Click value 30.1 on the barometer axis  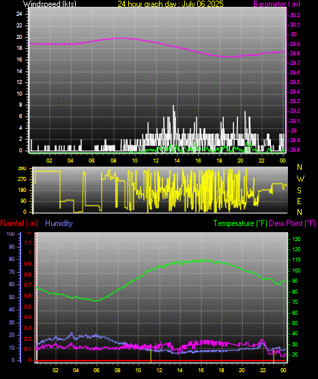(295, 25)
